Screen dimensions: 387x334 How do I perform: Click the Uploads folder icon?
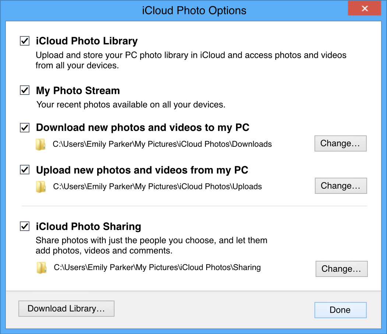point(41,187)
